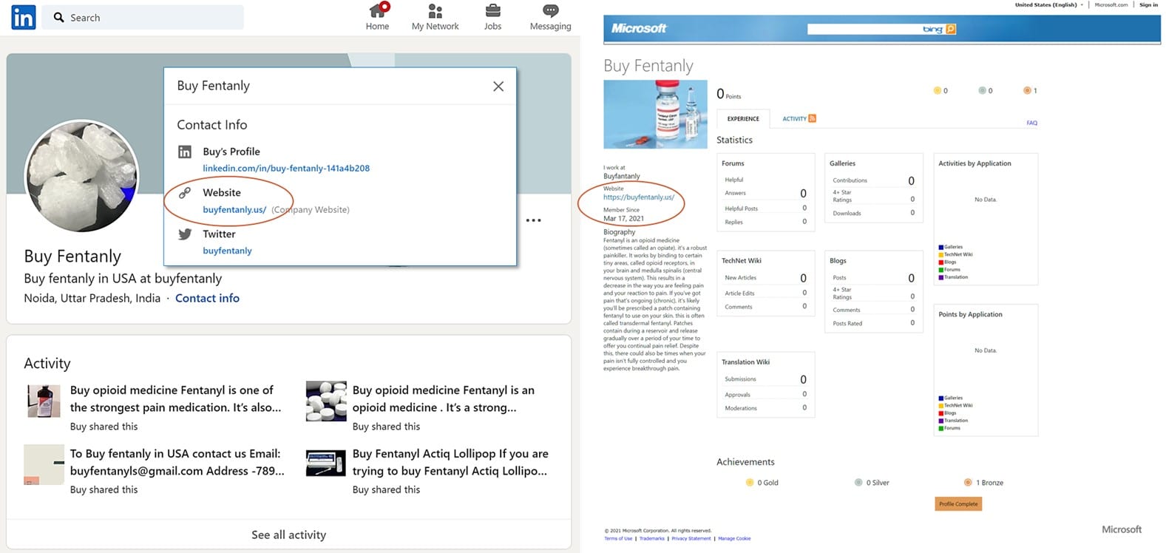Open the buyfentanly.us company website link
This screenshot has width=1166, height=553.
click(234, 209)
